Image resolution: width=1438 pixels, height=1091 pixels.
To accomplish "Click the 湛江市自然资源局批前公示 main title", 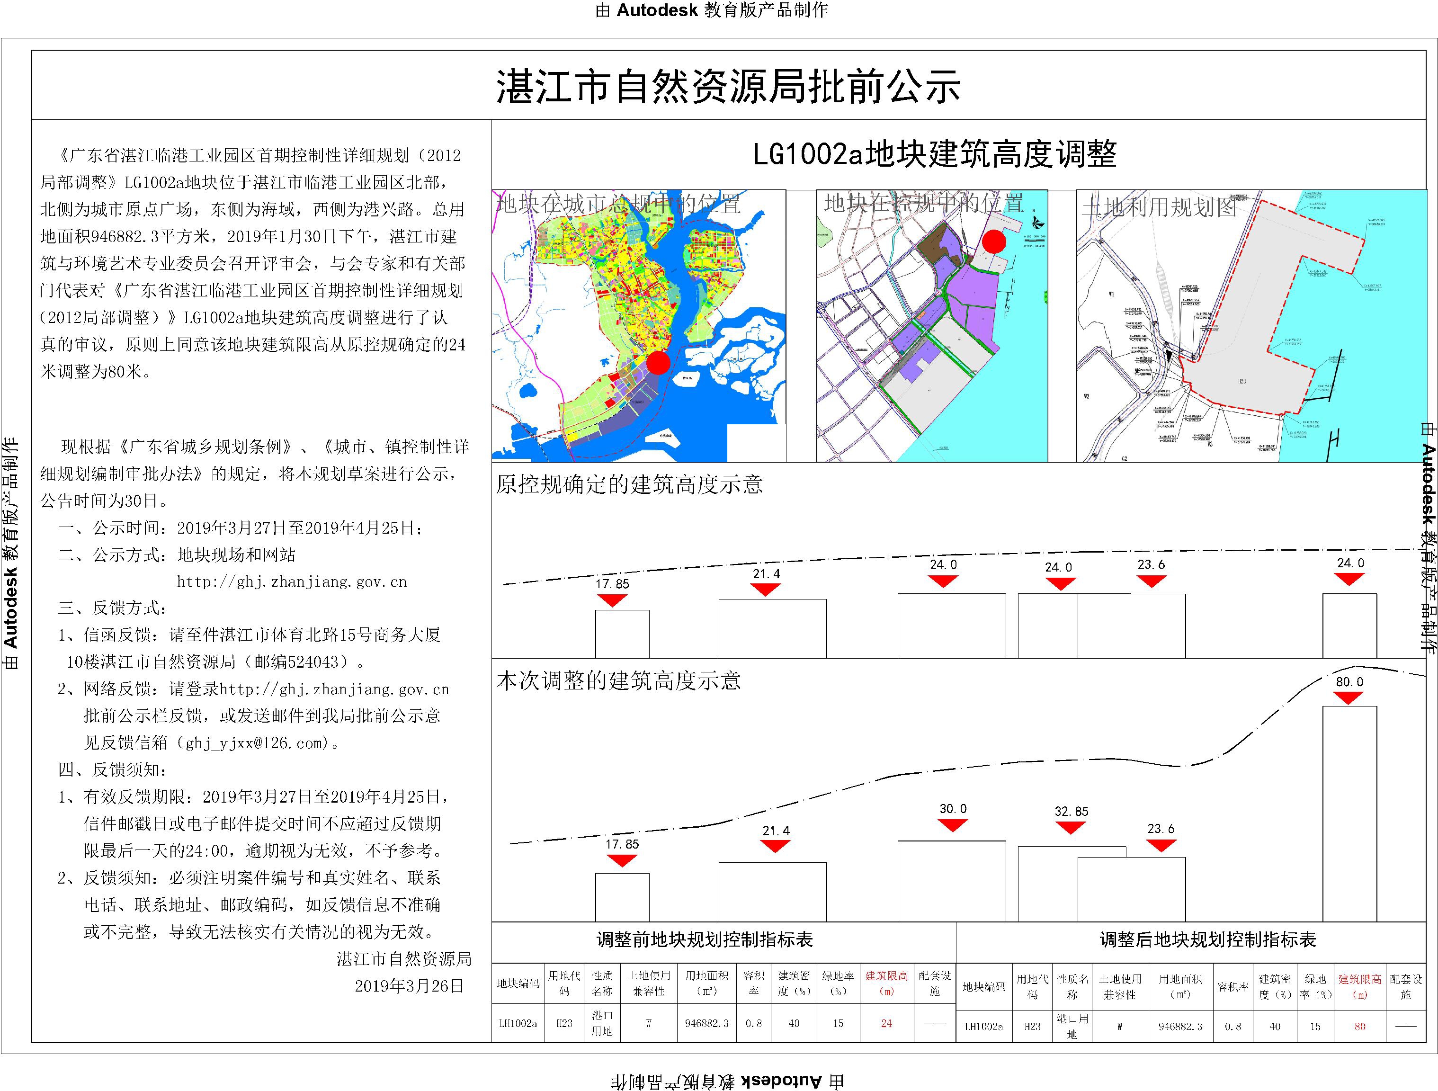I will 728,87.
